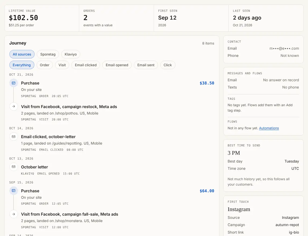Click the autumn-repot campaign value
Screen dimensions: 308x236
287,225
